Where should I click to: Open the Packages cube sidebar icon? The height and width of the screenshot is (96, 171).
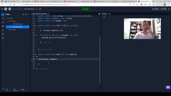(3, 26)
